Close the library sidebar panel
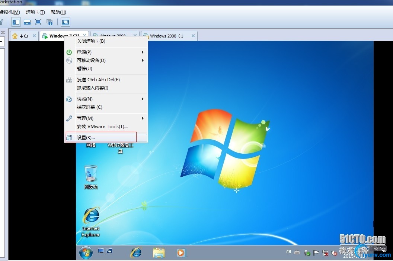The width and height of the screenshot is (393, 261). (3, 32)
